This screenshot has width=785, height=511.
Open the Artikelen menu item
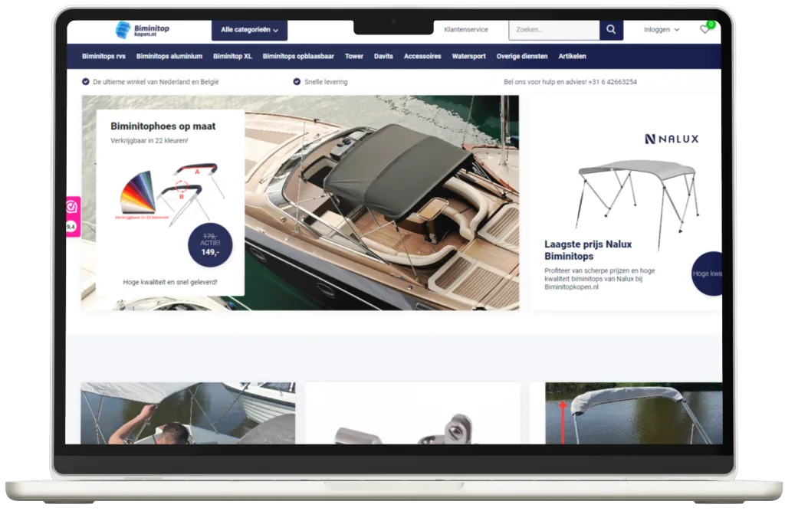click(x=572, y=56)
